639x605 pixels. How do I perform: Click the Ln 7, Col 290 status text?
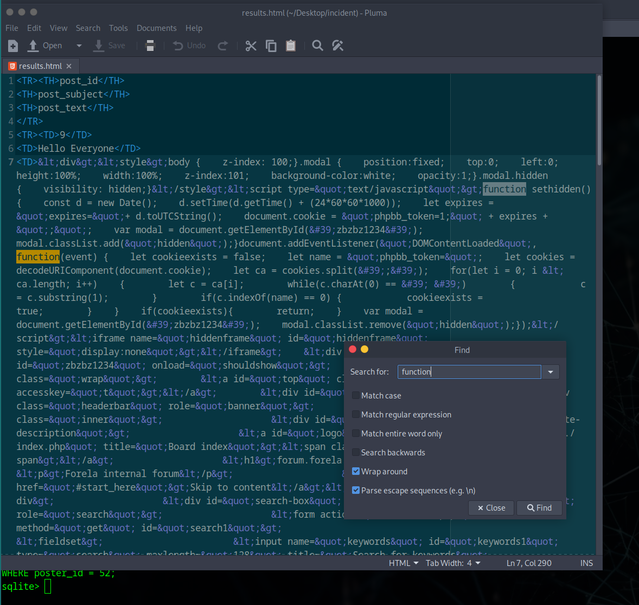click(x=529, y=563)
